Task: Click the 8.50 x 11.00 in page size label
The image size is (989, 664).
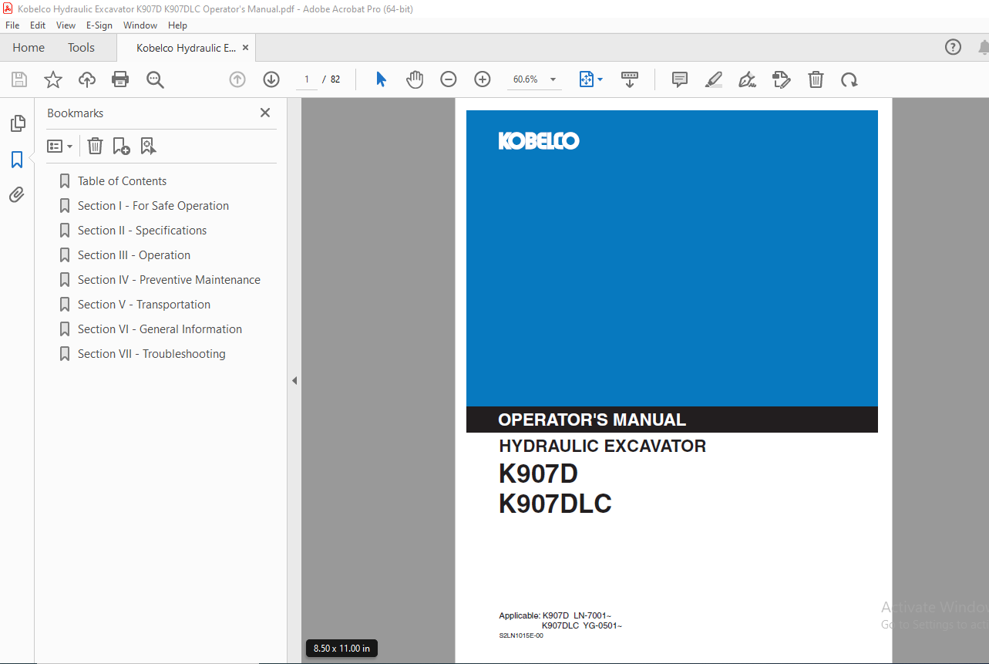Action: tap(341, 649)
